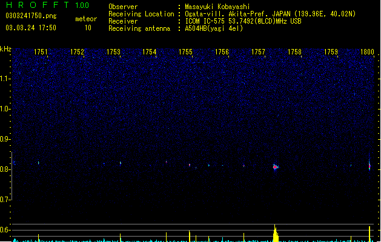
Task: Click the 1800 time axis label
Action: (367, 52)
